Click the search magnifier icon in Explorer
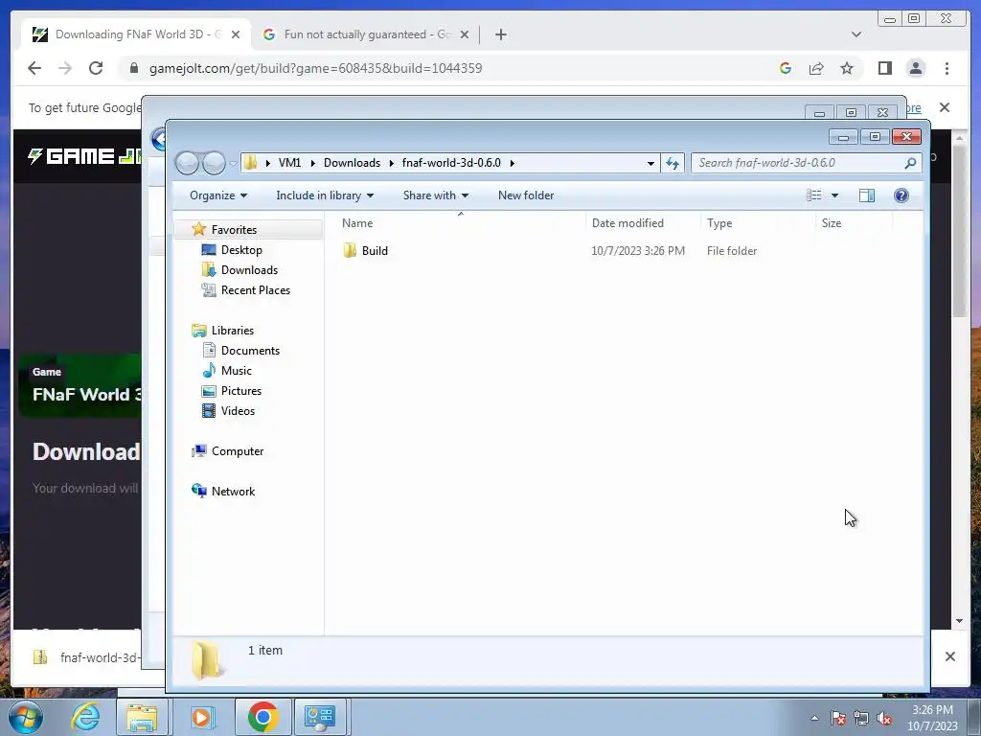Image resolution: width=981 pixels, height=736 pixels. coord(910,163)
